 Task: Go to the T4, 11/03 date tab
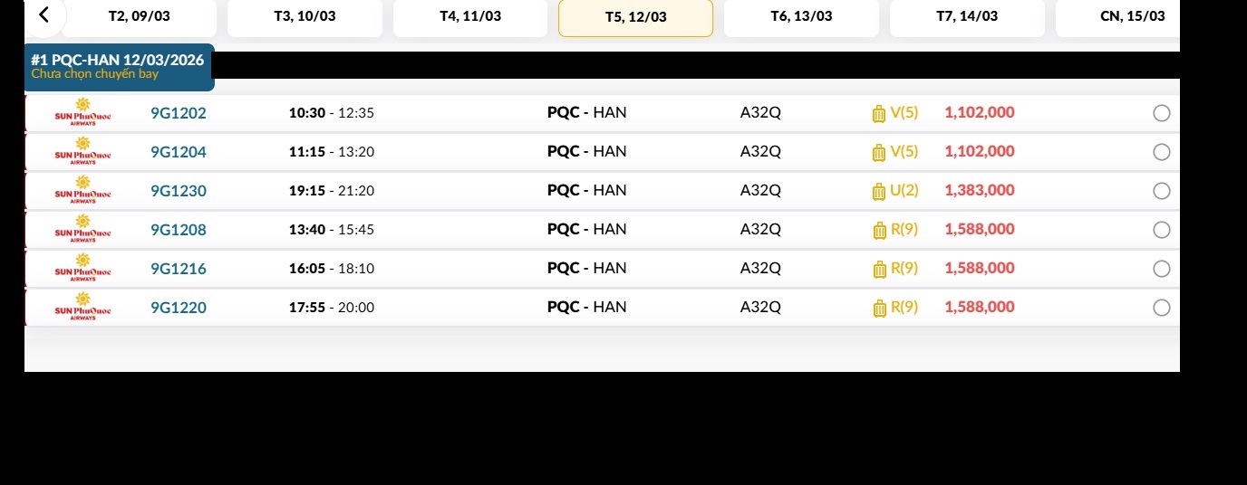point(470,17)
